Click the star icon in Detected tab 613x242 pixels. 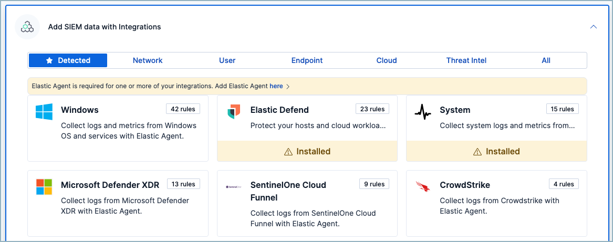tap(49, 60)
